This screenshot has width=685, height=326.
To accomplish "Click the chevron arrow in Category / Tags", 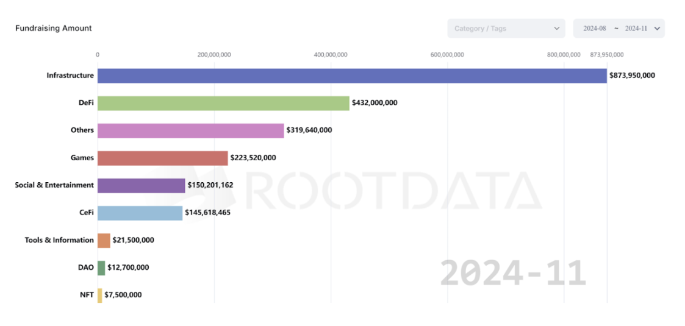I will (556, 29).
